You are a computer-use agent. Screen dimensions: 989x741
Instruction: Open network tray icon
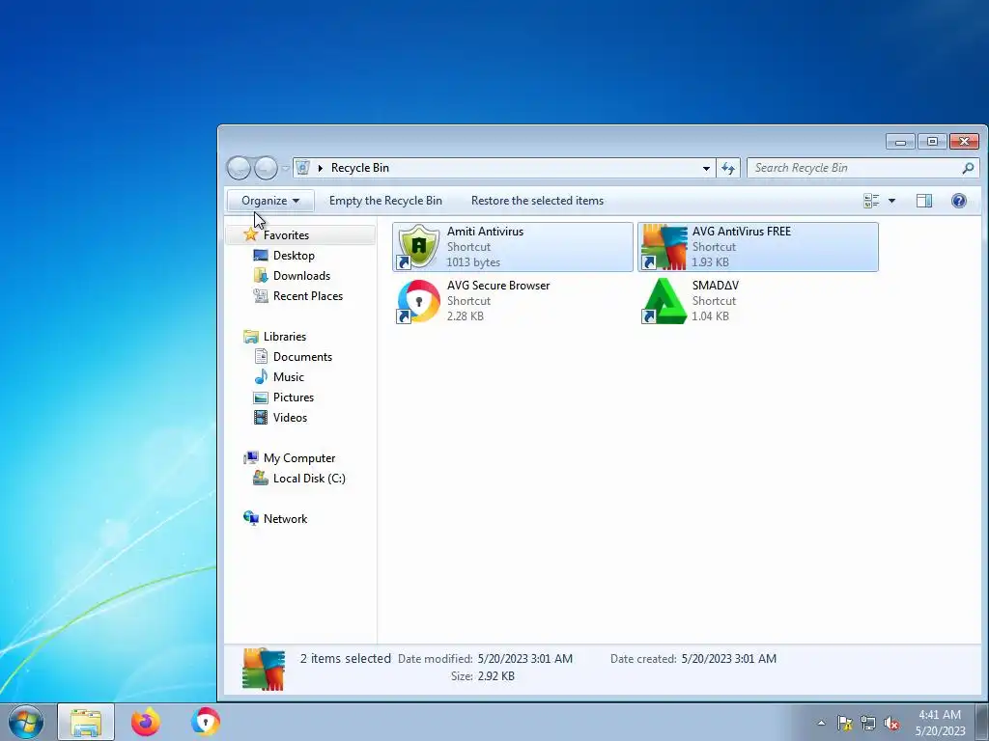coord(868,723)
